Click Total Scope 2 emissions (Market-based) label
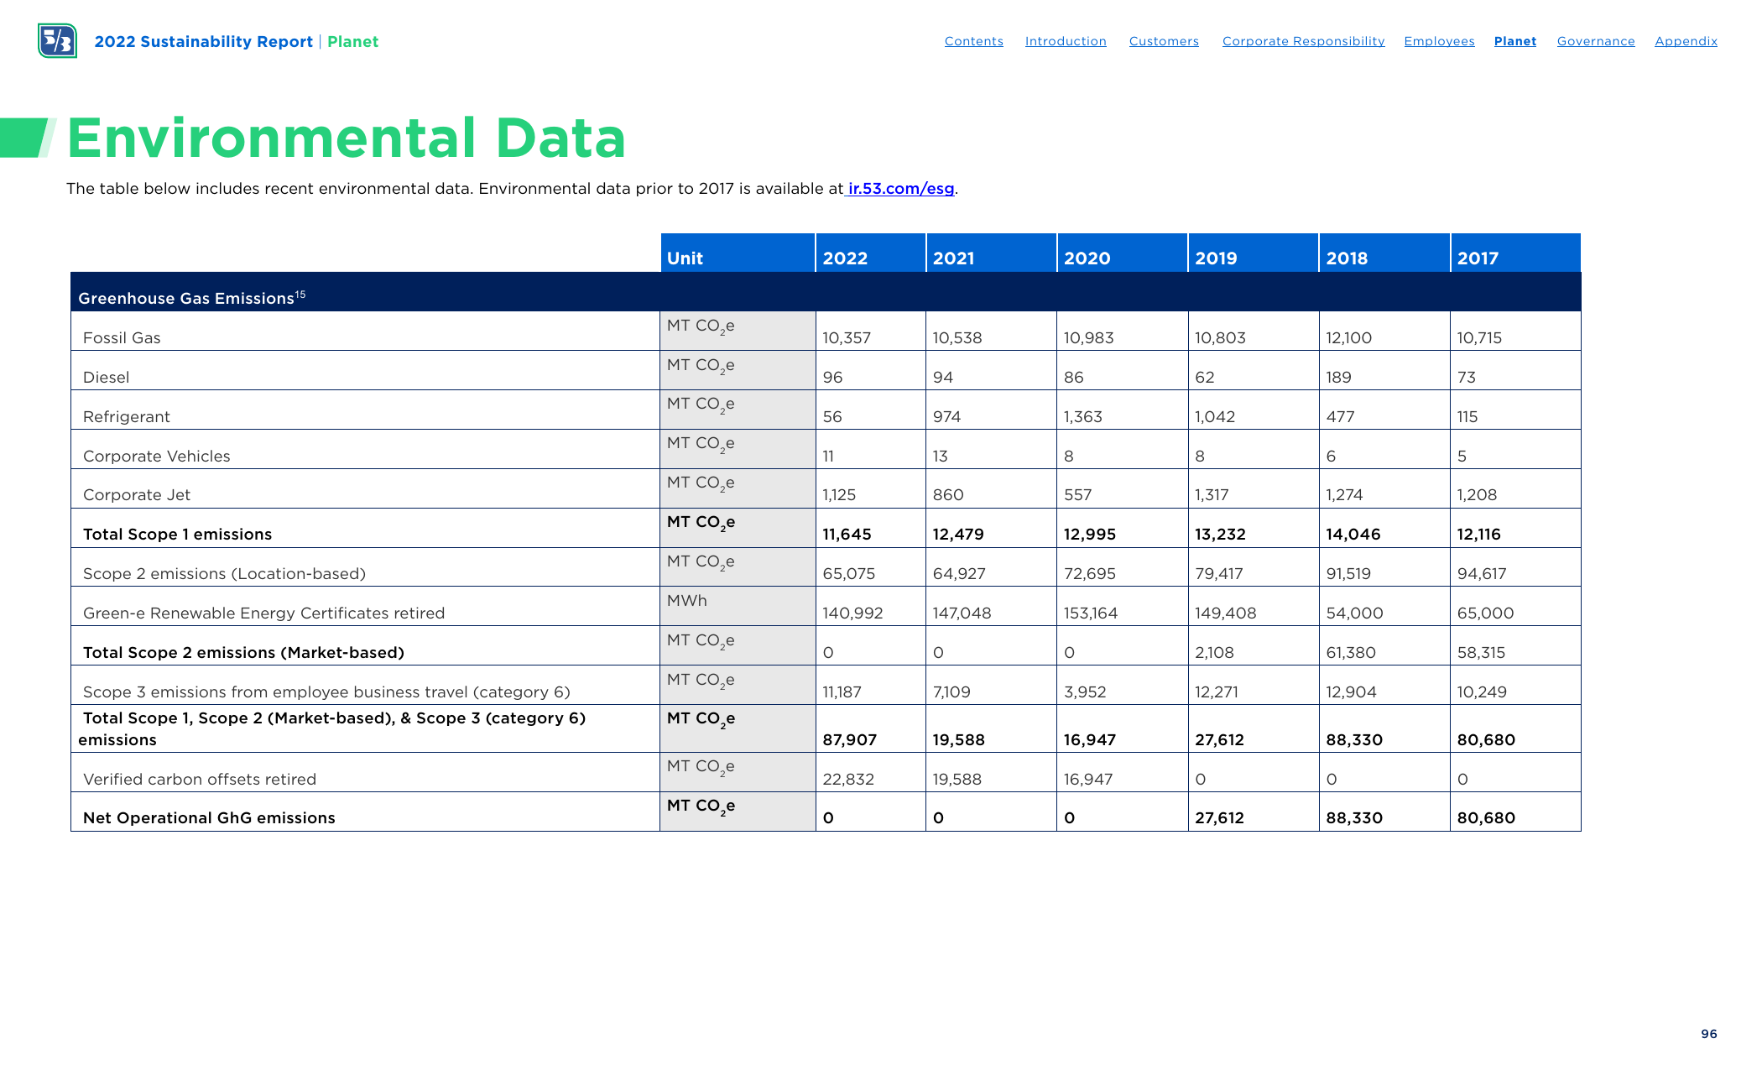This screenshot has width=1762, height=1070. (243, 653)
